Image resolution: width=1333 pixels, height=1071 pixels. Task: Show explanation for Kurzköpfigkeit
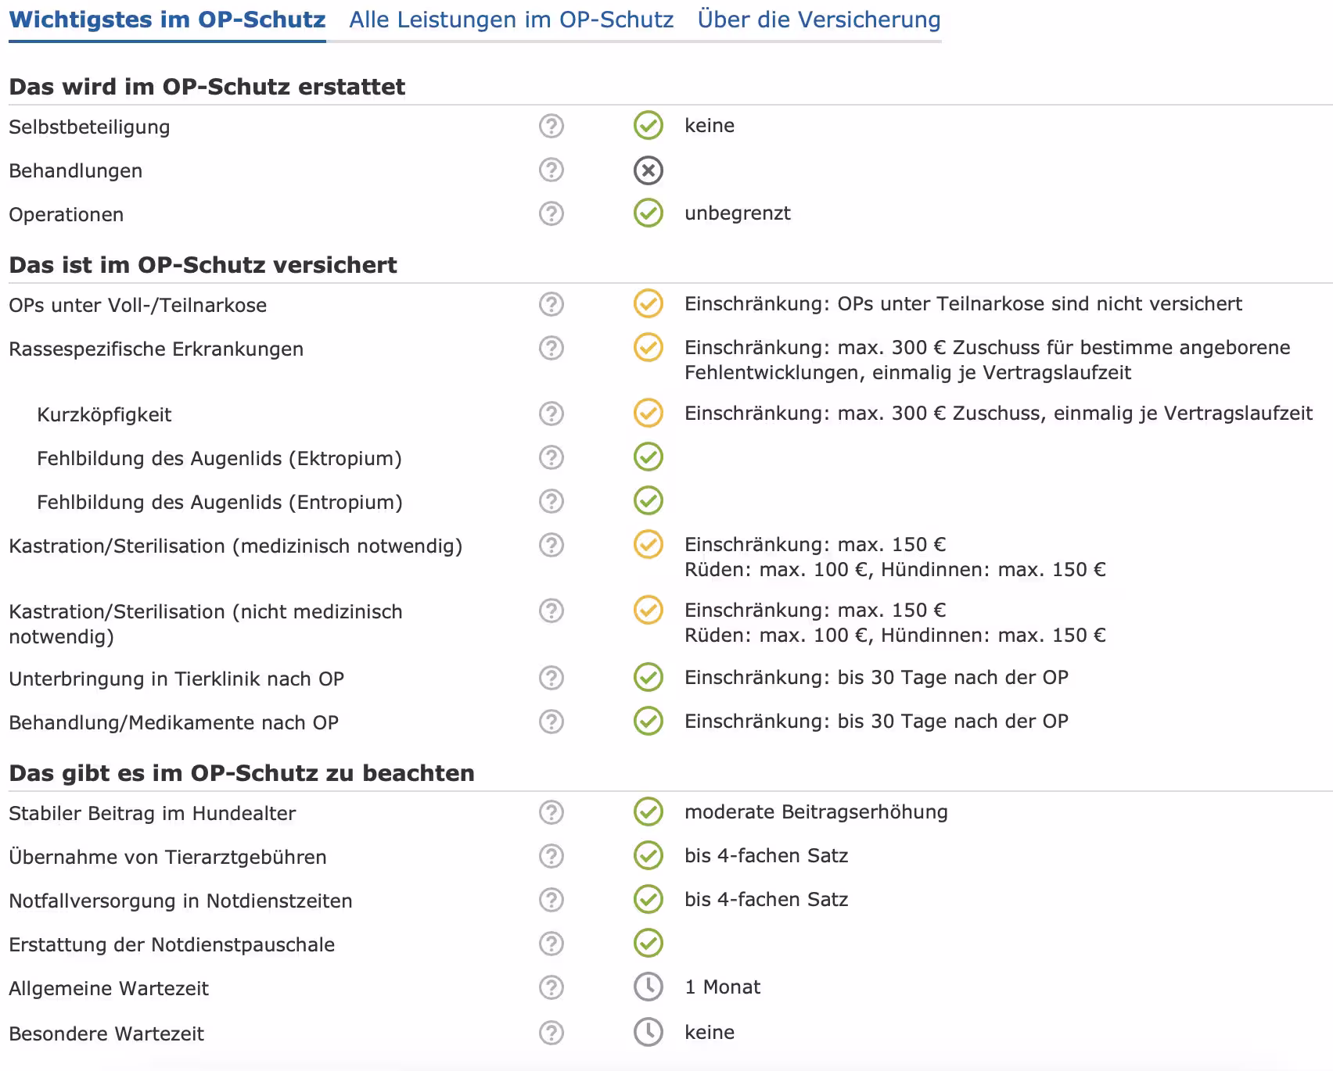[552, 414]
